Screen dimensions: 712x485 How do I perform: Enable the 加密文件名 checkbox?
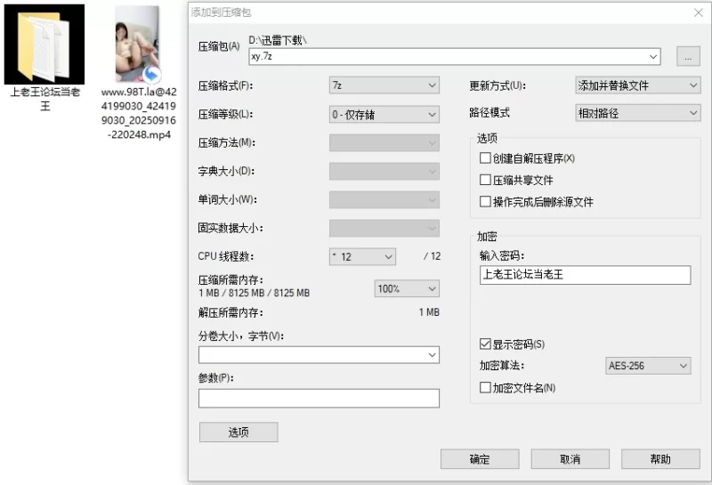click(x=485, y=388)
